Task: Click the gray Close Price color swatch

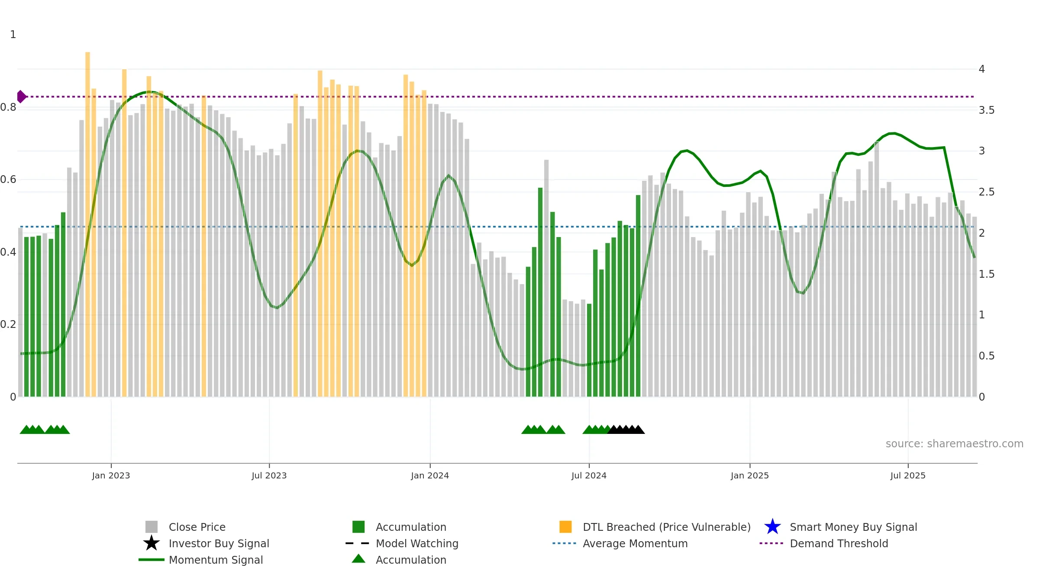Action: pos(152,527)
